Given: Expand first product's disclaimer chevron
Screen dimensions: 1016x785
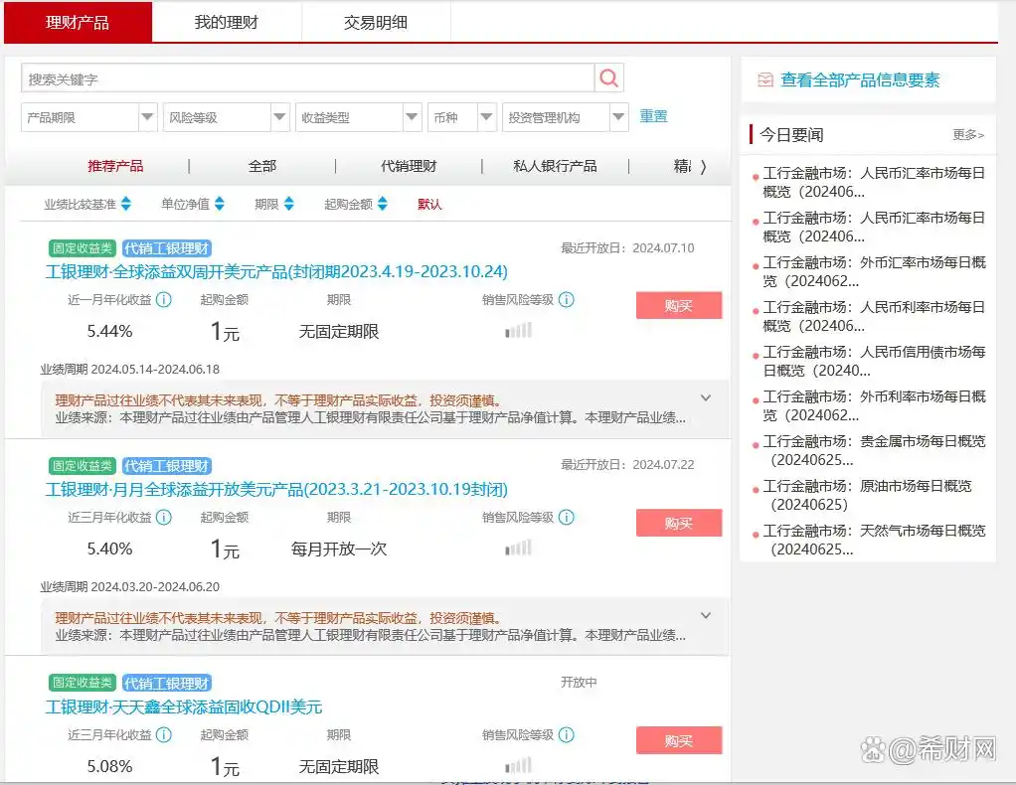Looking at the screenshot, I should click(x=706, y=397).
